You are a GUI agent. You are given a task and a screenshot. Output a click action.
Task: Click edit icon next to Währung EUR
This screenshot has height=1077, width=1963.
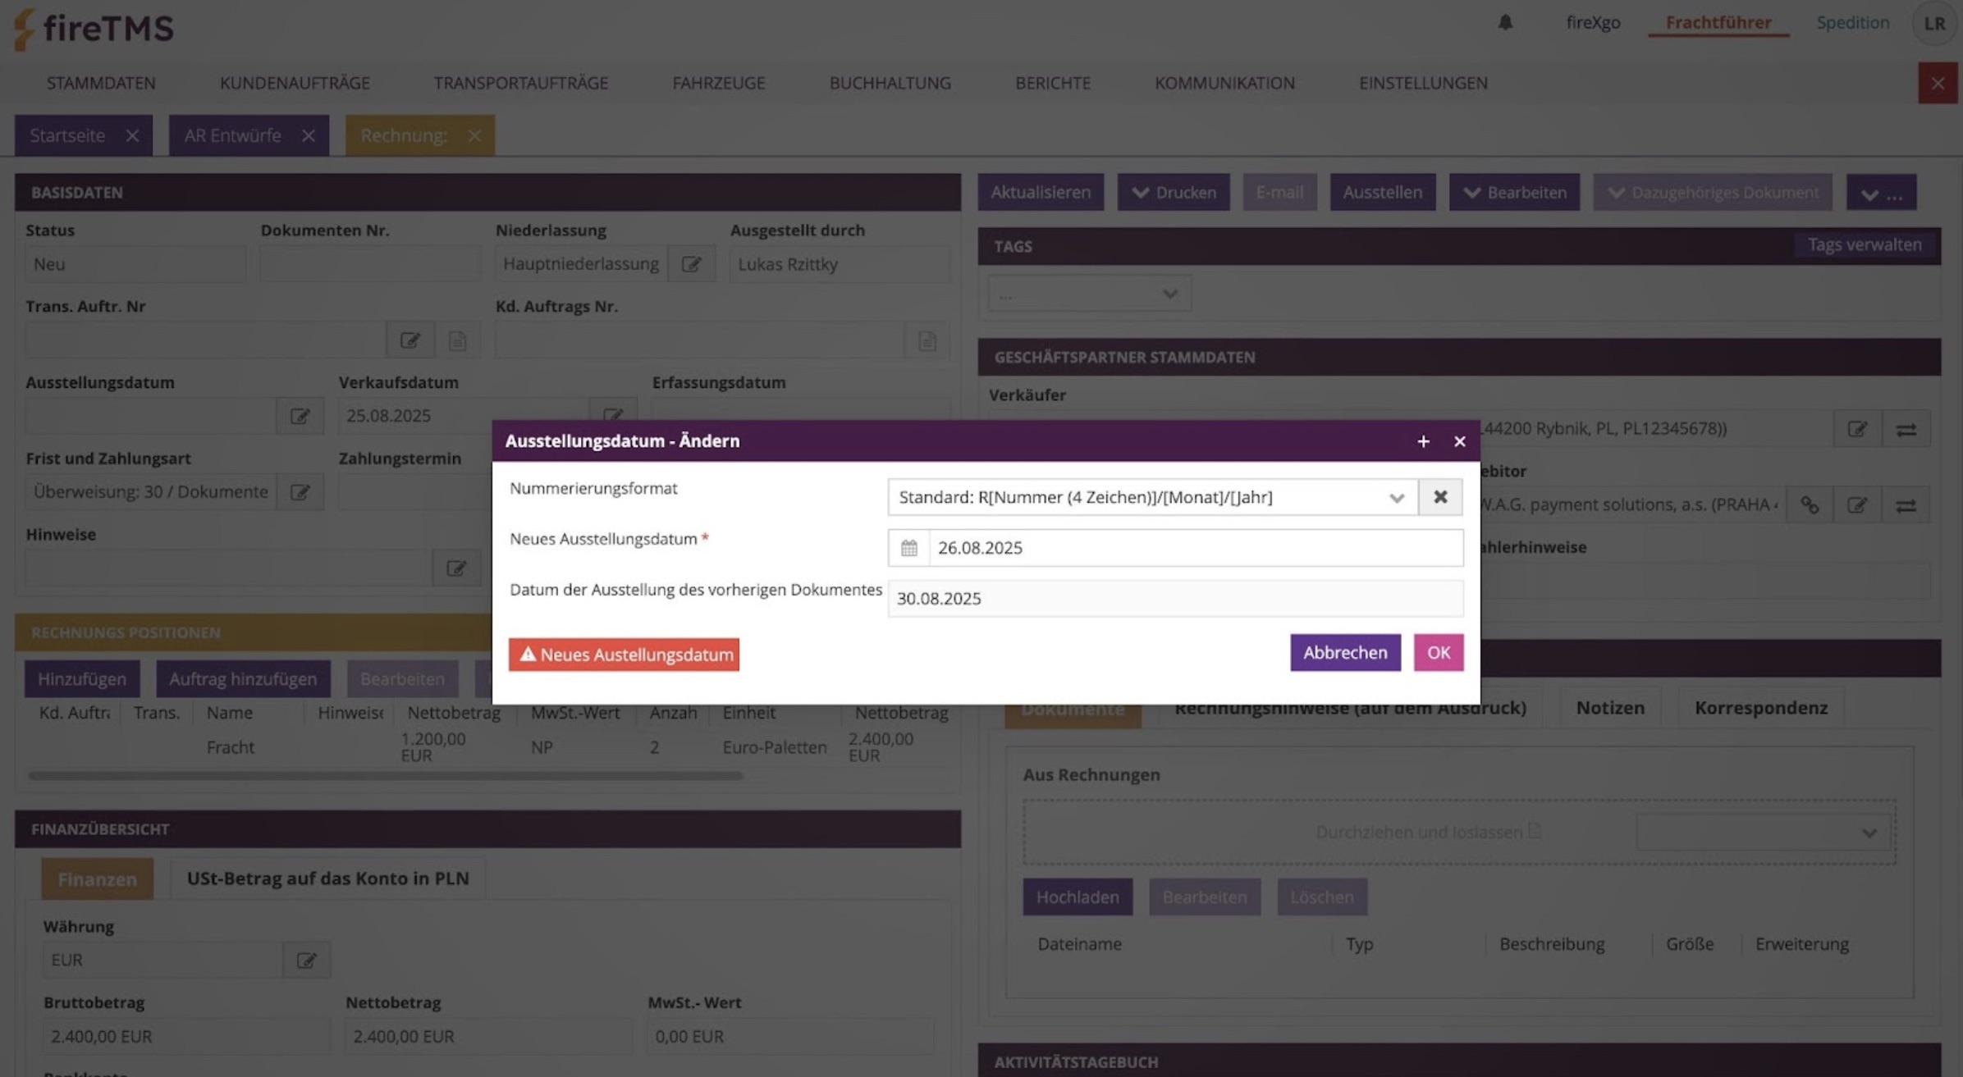tap(306, 960)
